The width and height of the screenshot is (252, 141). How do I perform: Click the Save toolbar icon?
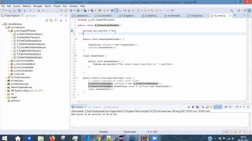point(10,11)
